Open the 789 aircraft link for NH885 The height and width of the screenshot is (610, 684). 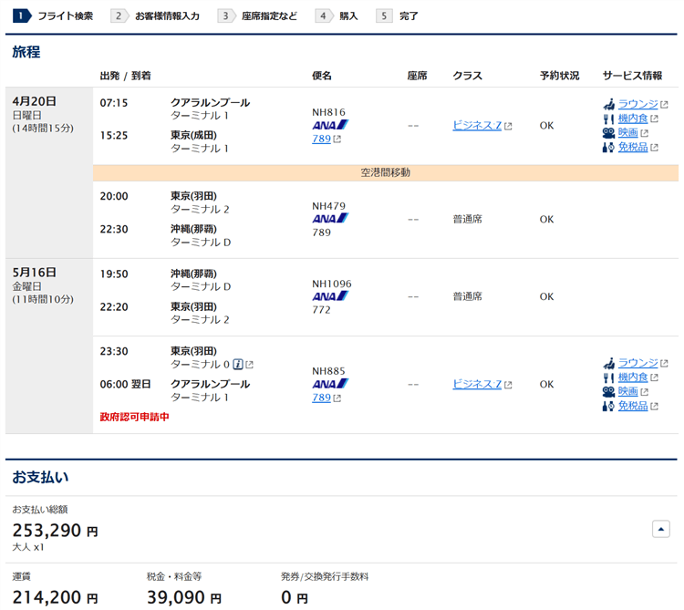321,398
